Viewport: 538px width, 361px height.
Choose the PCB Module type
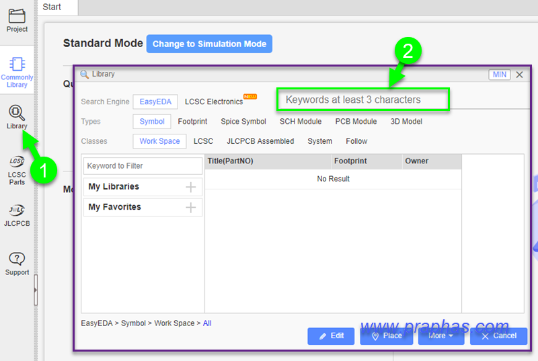(356, 122)
